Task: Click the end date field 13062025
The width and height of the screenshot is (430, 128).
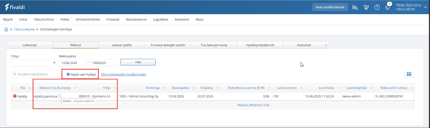Action: coord(103,63)
